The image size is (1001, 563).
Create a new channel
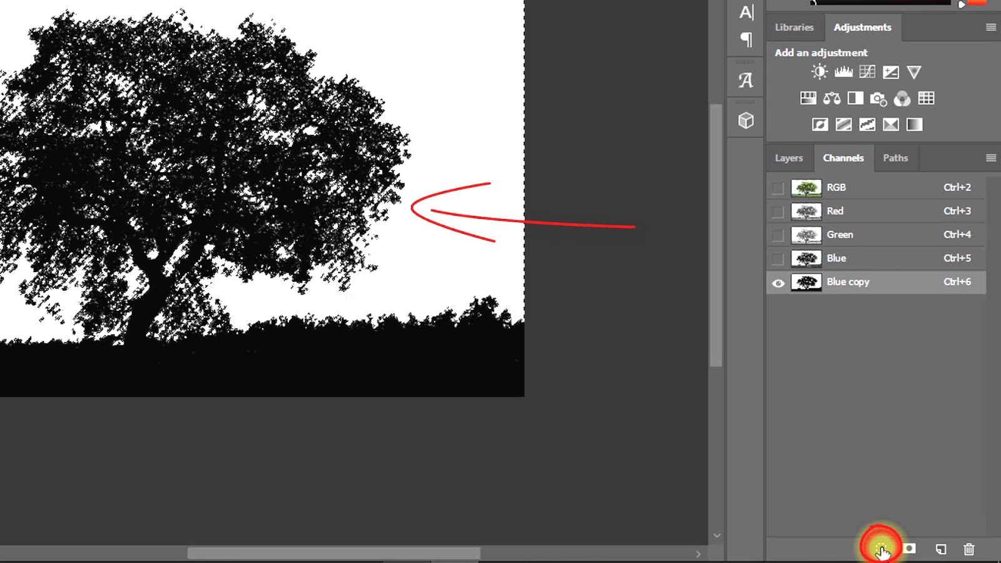coord(940,549)
